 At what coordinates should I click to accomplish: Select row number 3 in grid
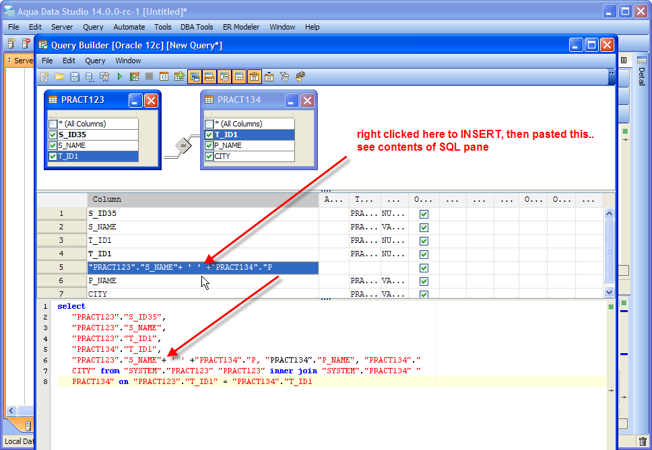[x=61, y=240]
